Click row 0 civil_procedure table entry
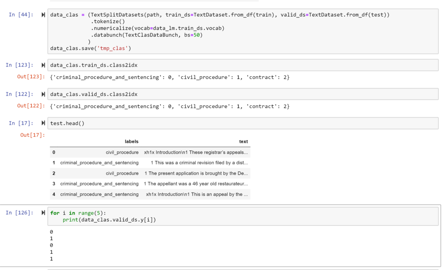The width and height of the screenshot is (444, 270). [122, 152]
